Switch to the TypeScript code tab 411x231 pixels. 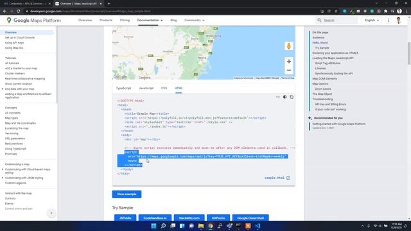coord(123,89)
